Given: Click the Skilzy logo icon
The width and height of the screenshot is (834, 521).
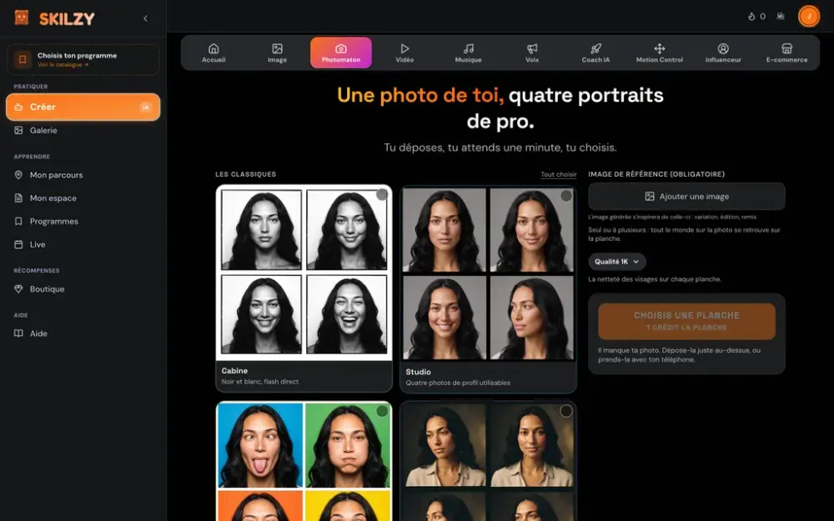Looking at the screenshot, I should (x=22, y=18).
